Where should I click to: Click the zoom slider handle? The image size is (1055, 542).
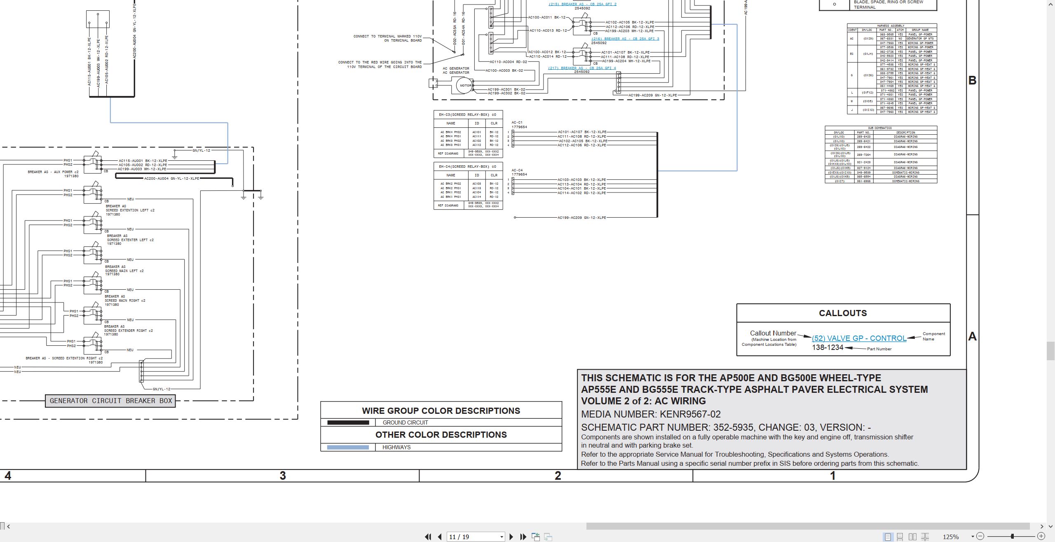[1012, 536]
